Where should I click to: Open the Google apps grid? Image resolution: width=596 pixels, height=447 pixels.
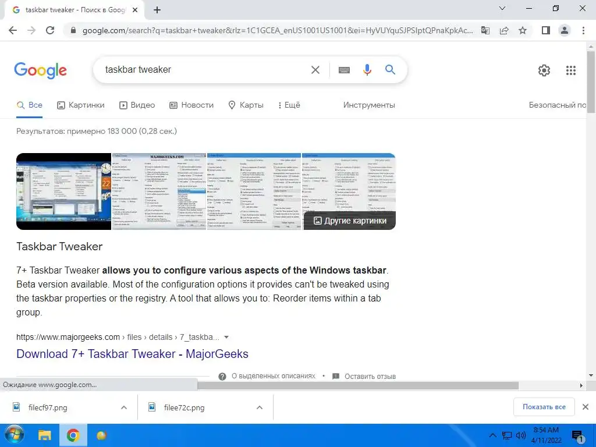[571, 70]
